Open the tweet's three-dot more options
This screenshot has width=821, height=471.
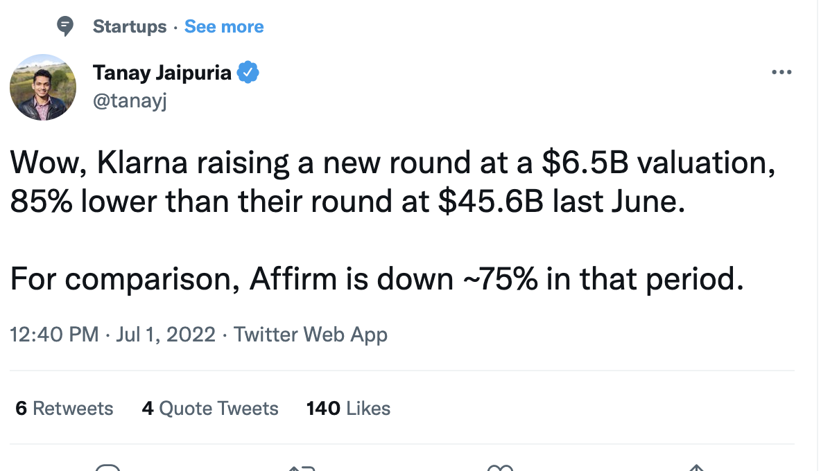[x=781, y=72]
